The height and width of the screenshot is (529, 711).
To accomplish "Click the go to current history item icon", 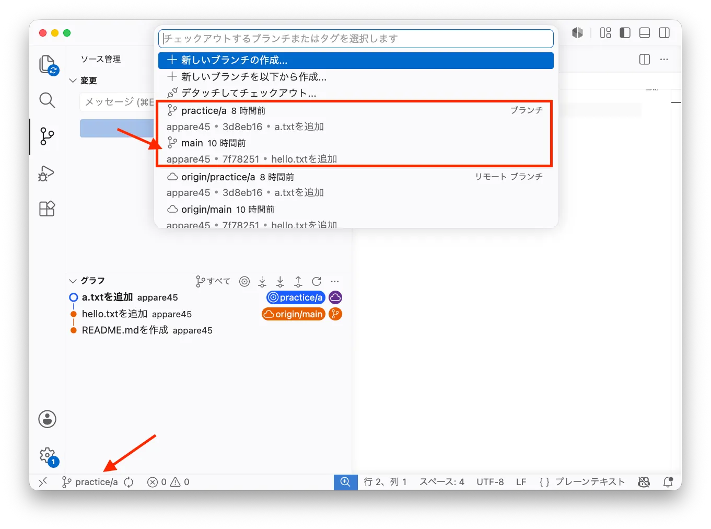I will pos(244,281).
